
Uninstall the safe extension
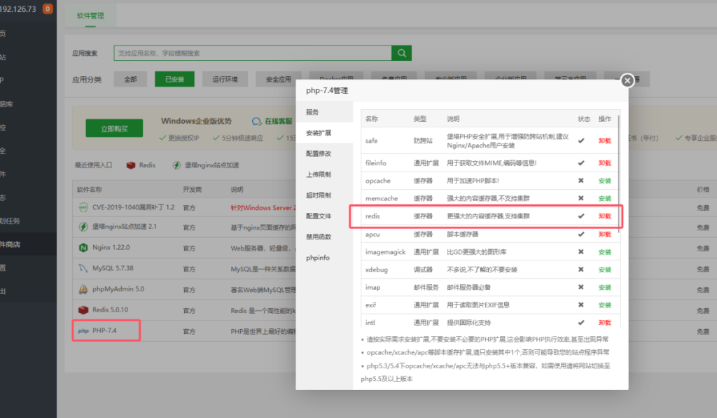click(604, 141)
